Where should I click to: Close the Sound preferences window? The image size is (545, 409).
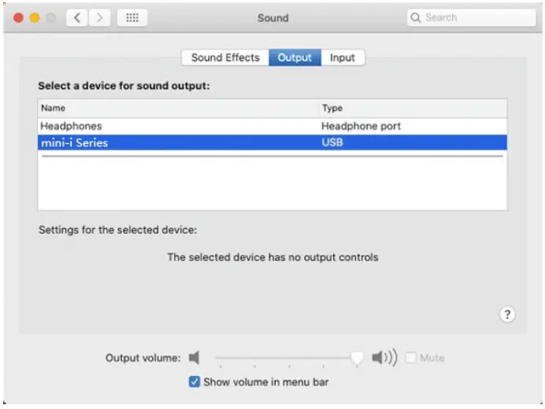click(19, 18)
